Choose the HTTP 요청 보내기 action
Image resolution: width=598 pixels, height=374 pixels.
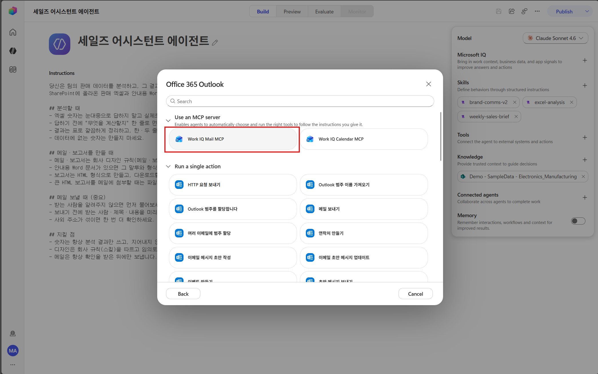(233, 185)
